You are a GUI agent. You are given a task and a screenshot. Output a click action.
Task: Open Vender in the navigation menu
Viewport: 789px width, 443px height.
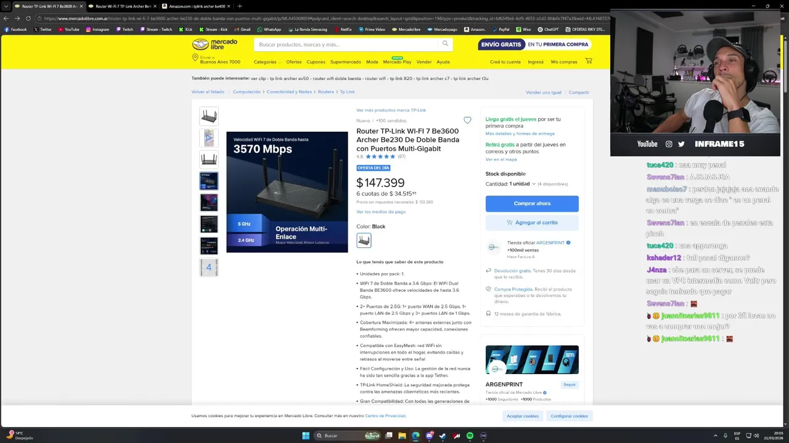click(x=424, y=62)
